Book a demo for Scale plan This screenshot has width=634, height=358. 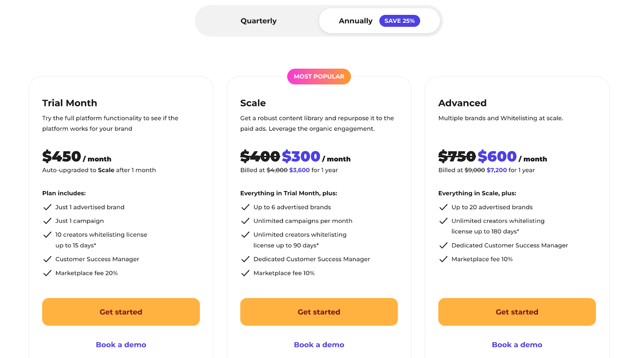pos(319,345)
